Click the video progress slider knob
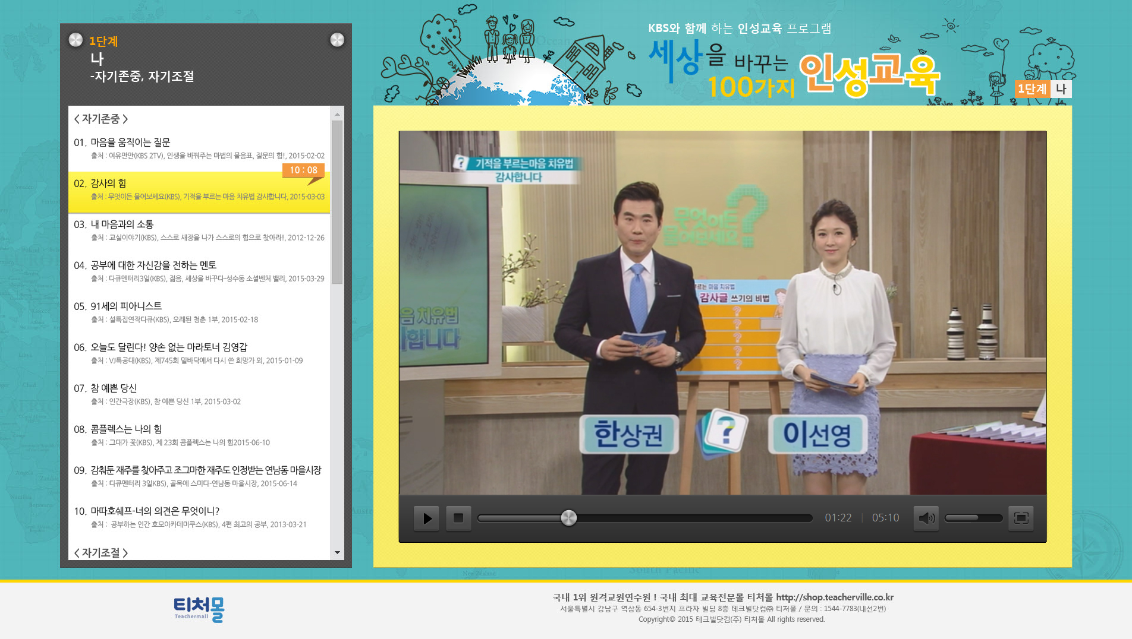 point(568,518)
